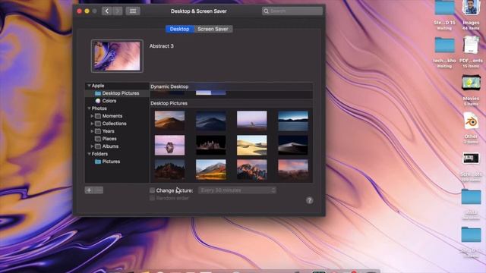Select the Ste...D 15 folder on the desktop
The image size is (486, 273).
444,15
